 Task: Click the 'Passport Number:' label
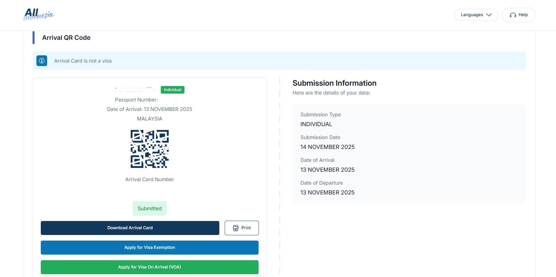(x=136, y=100)
